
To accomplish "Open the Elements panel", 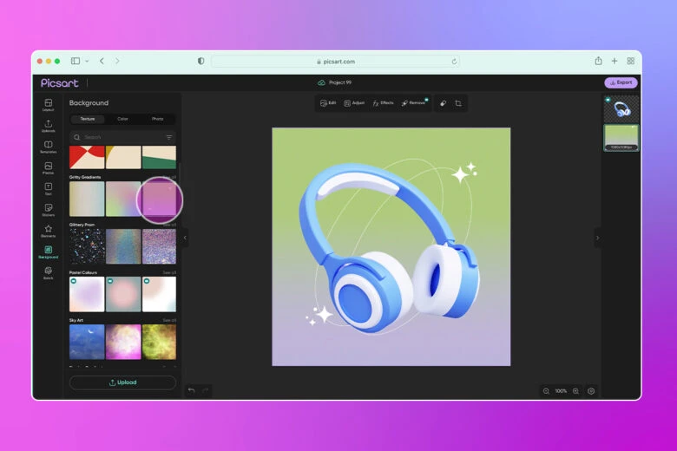I will coord(49,231).
